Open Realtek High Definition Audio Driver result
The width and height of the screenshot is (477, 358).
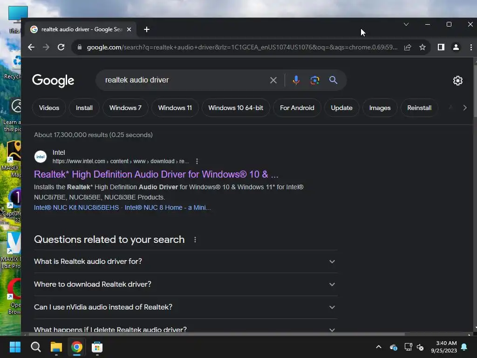pos(156,174)
